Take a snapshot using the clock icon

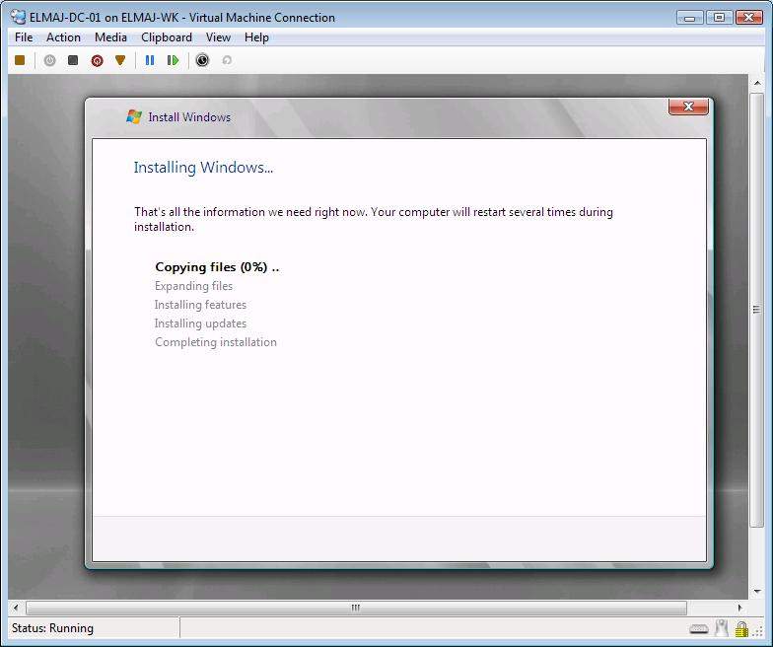[202, 60]
